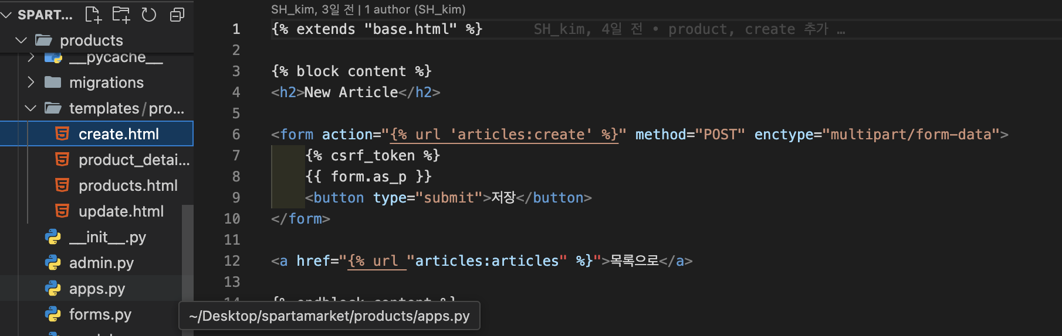The width and height of the screenshot is (1062, 336).
Task: Collapse all folders with the stacked-squares icon
Action: [x=177, y=15]
